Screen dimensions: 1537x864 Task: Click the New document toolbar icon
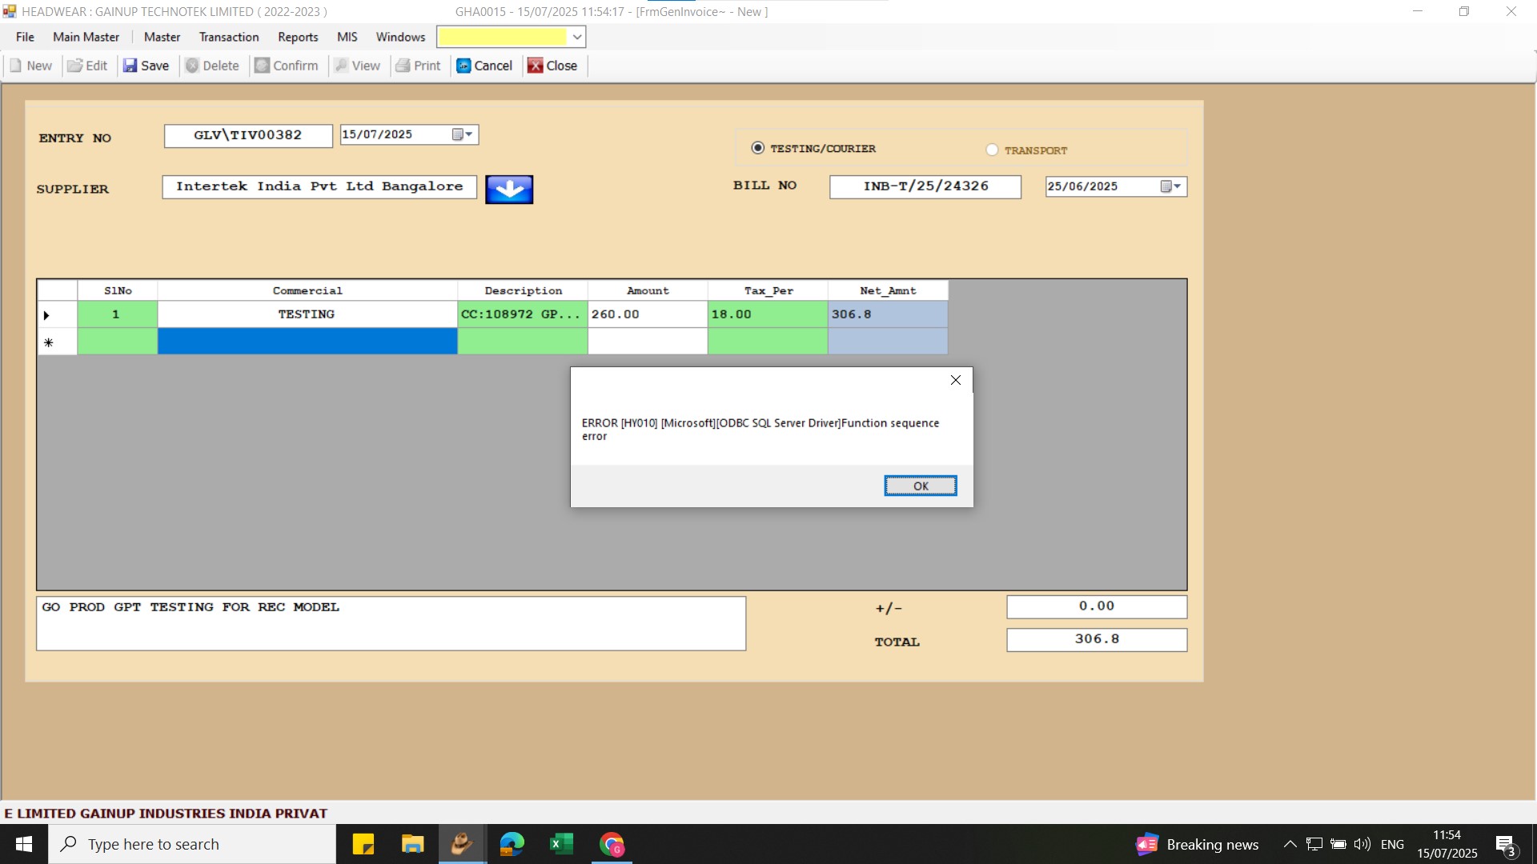tap(16, 66)
